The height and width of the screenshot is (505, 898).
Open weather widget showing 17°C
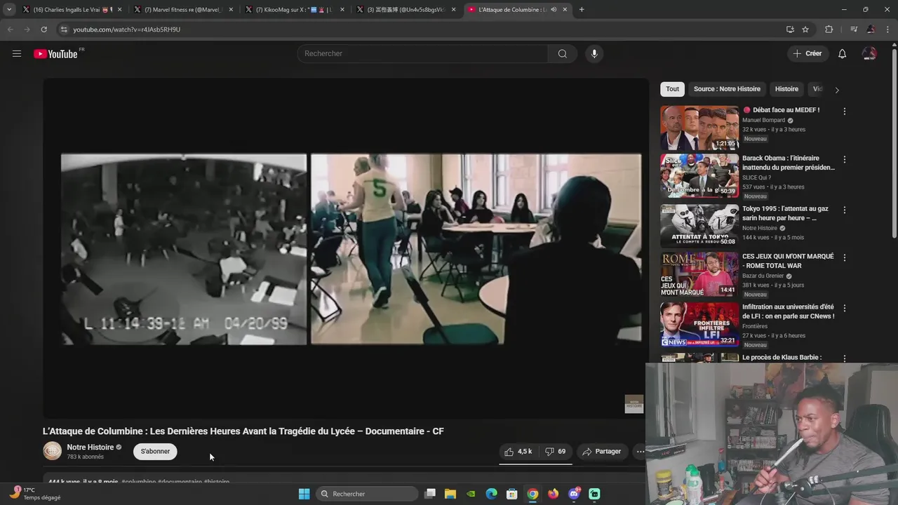(x=34, y=494)
